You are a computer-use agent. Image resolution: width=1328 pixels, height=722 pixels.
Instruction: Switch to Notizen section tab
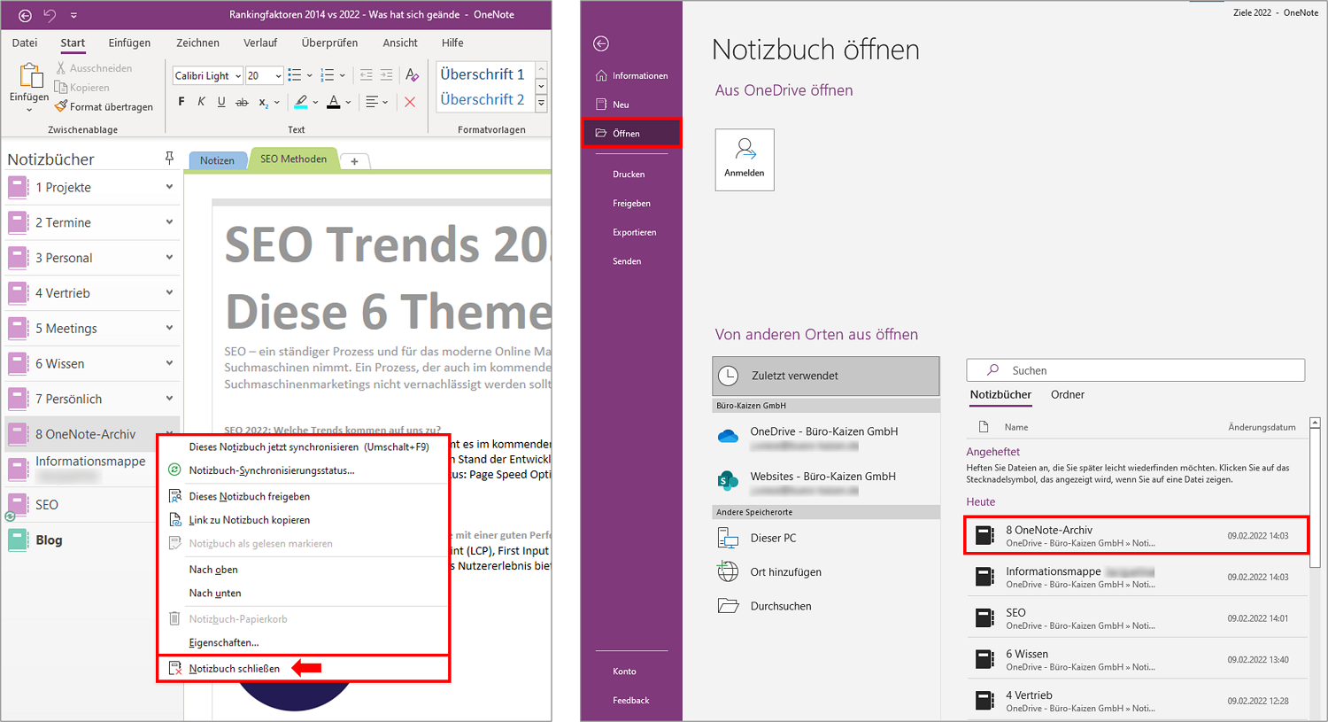(217, 160)
